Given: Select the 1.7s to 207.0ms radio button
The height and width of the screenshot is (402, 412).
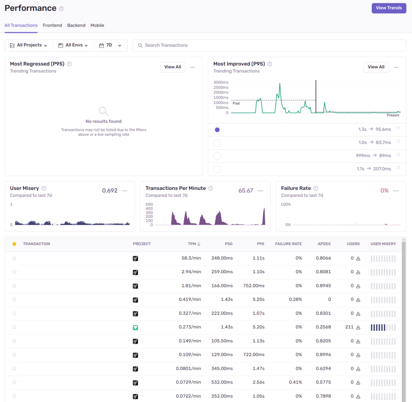Looking at the screenshot, I should click(x=217, y=169).
